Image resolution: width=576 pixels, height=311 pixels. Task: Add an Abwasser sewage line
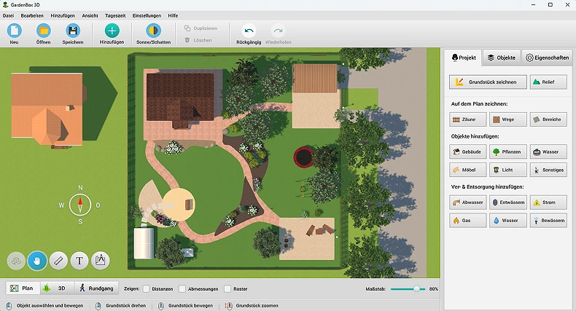(467, 202)
